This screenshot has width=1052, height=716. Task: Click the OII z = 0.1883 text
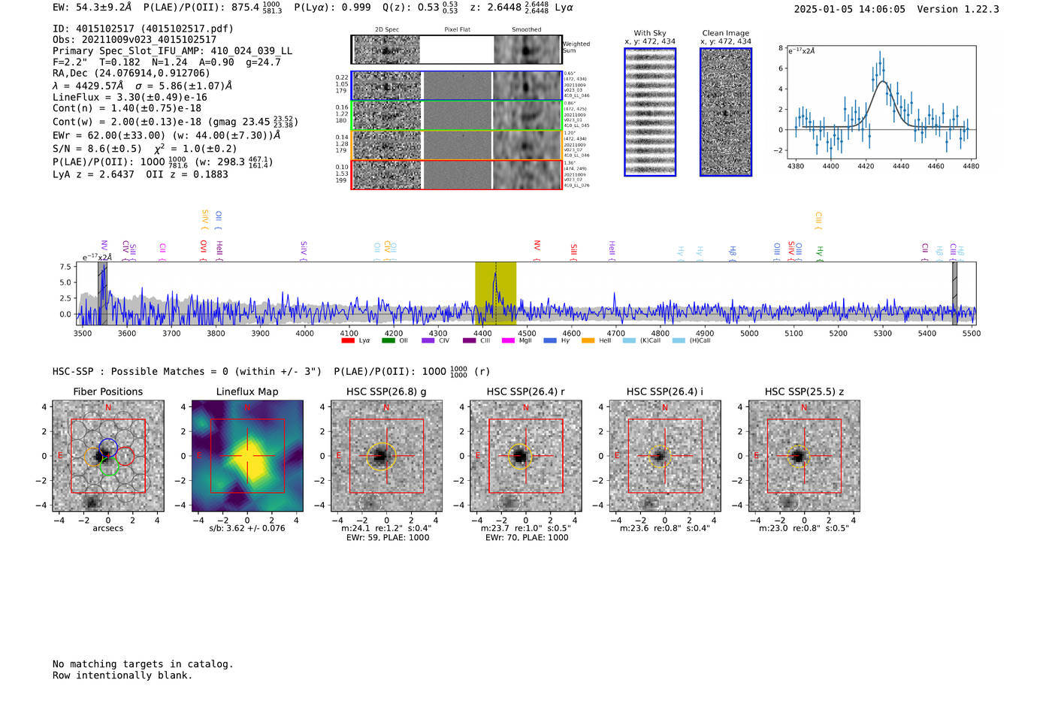(x=187, y=174)
